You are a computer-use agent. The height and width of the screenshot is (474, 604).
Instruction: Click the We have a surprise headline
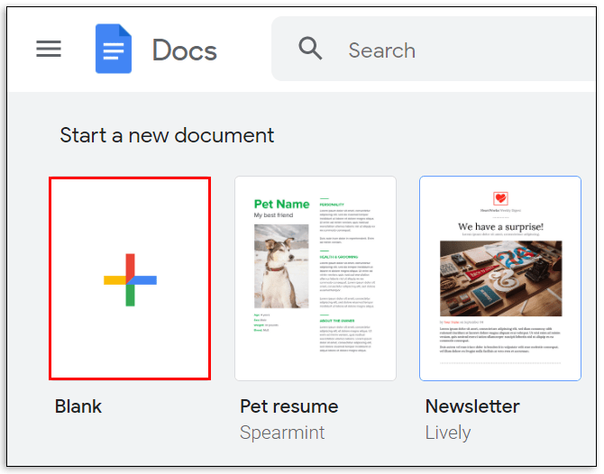click(x=500, y=226)
